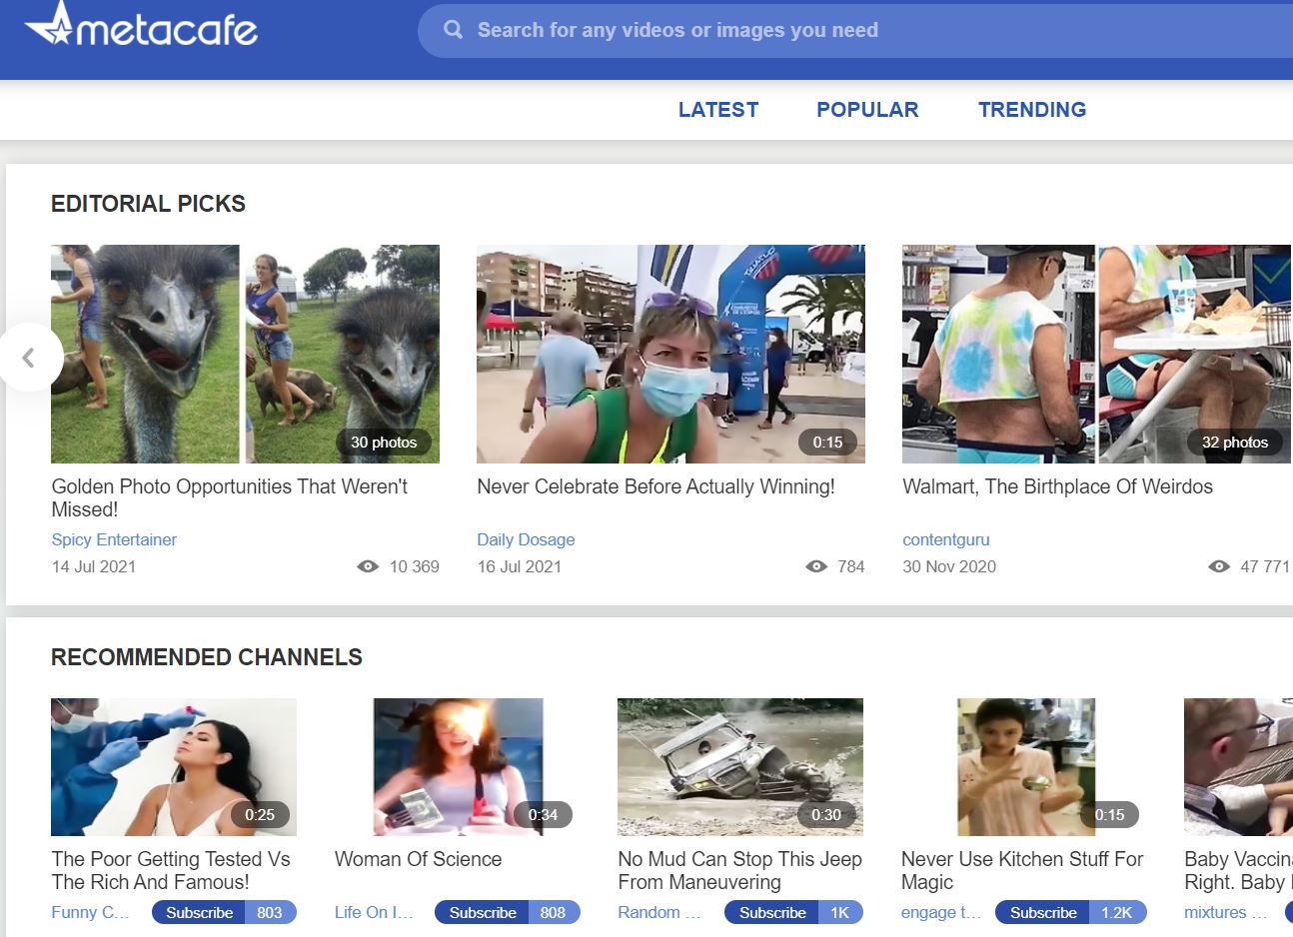Click the previous carousel arrow in Editorial Picks

29,357
